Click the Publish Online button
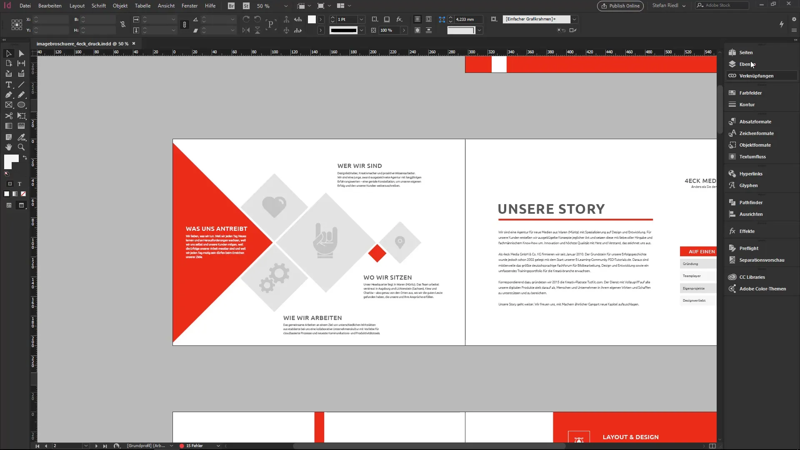This screenshot has width=800, height=450. tap(620, 6)
